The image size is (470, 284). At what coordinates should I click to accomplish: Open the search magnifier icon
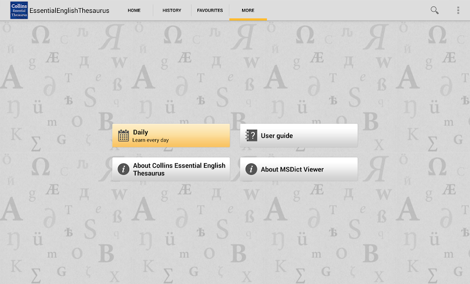[x=434, y=10]
